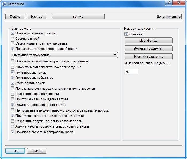Open the Разное tab
Screen dimensions: 187x159
(37, 17)
